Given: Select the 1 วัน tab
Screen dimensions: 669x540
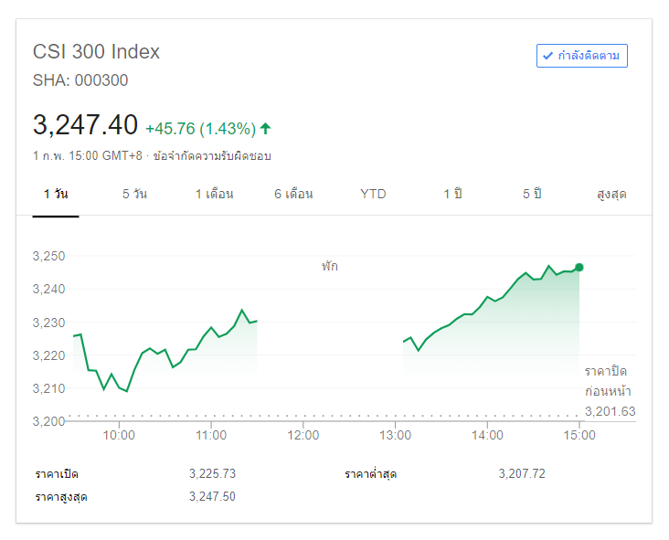Looking at the screenshot, I should (x=56, y=194).
